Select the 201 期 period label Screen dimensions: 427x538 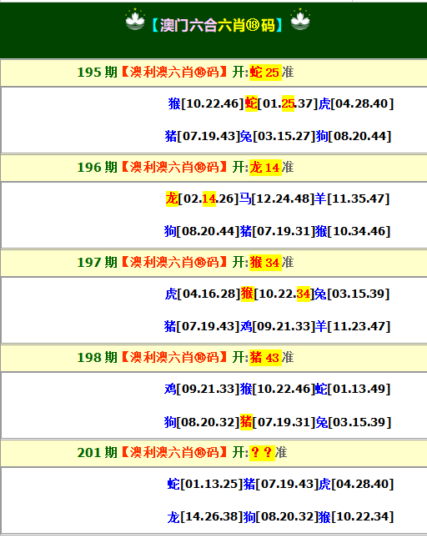[x=97, y=453]
